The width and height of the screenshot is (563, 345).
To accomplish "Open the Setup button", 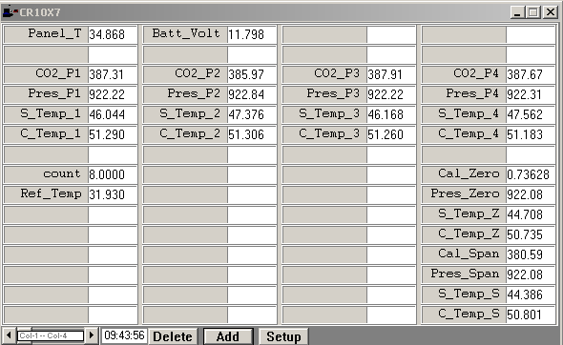I will pos(283,336).
